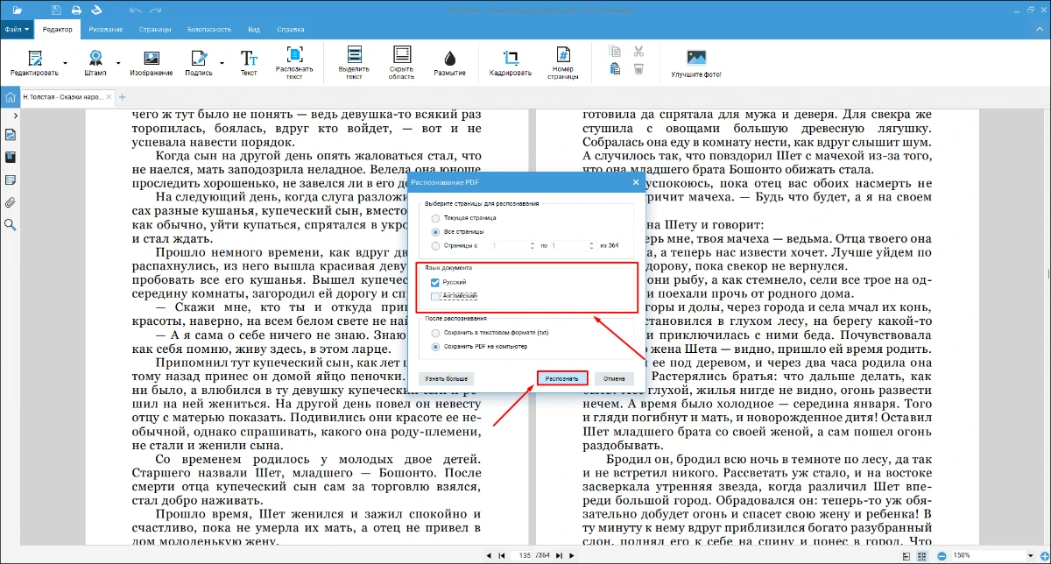Image resolution: width=1051 pixels, height=564 pixels.
Task: Click the scanner icon next to the printer
Action: coord(96,10)
